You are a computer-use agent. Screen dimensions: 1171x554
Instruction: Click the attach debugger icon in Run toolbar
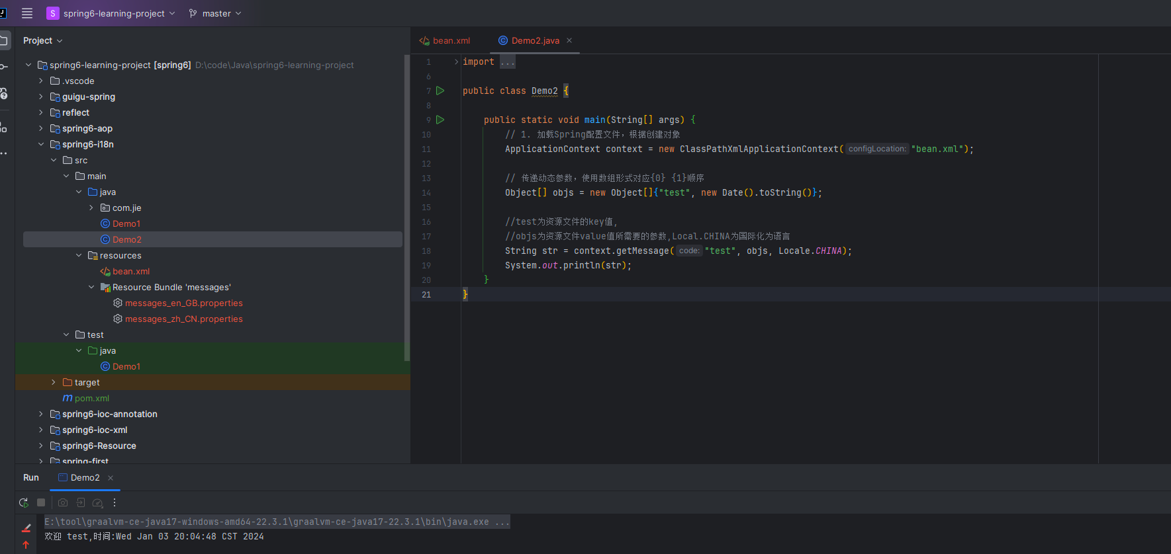[x=80, y=502]
